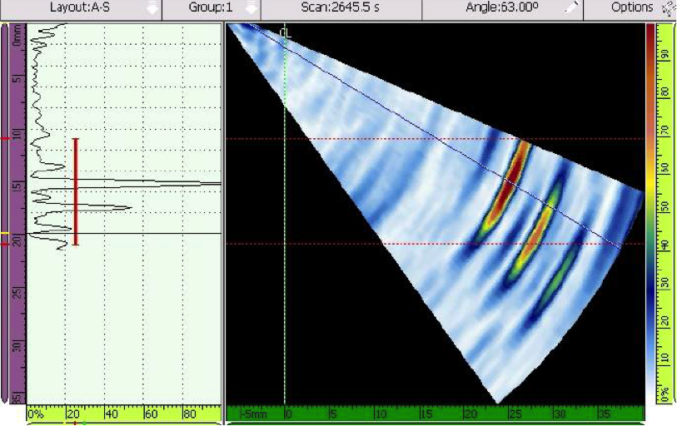The height and width of the screenshot is (426, 677).
Task: Click the green horizontal distance ruler
Action: [433, 413]
